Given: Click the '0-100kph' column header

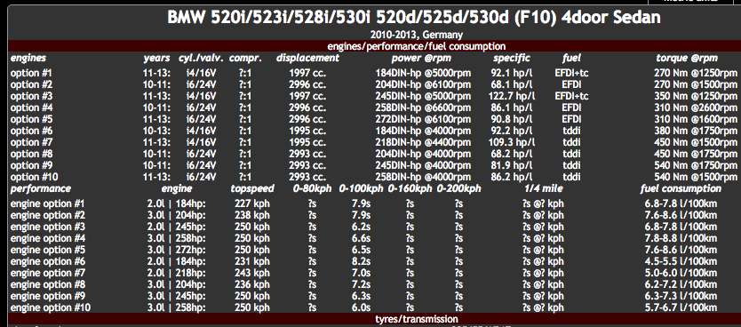Looking at the screenshot, I should (361, 188).
